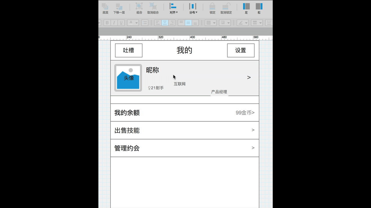
Task: Toggle Bold text formatting
Action: 107,23
